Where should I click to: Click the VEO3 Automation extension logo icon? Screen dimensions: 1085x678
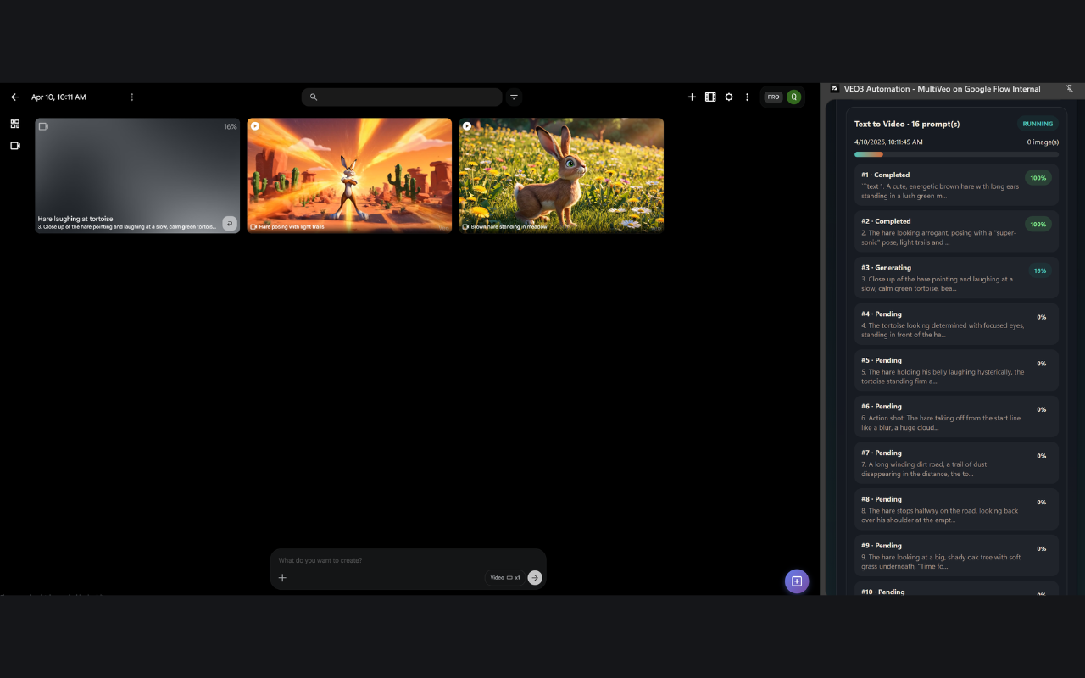tap(835, 88)
